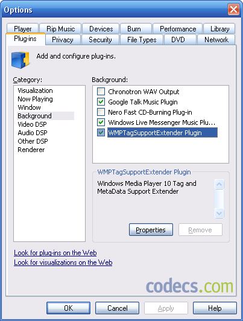Open the Network tab

point(216,39)
